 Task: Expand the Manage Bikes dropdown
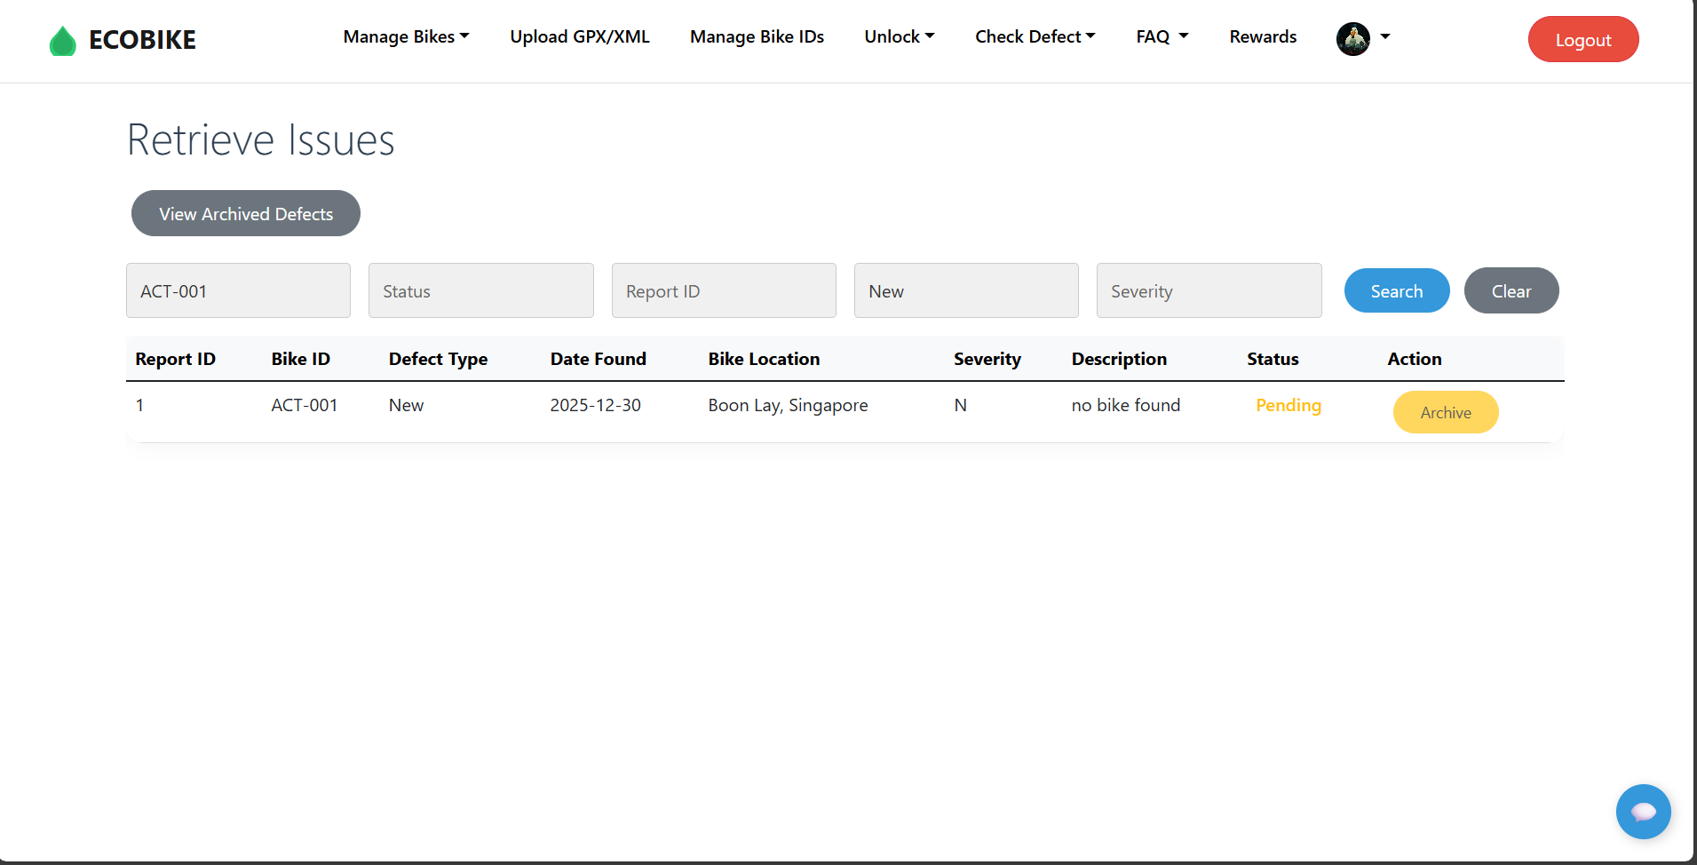[x=406, y=36]
